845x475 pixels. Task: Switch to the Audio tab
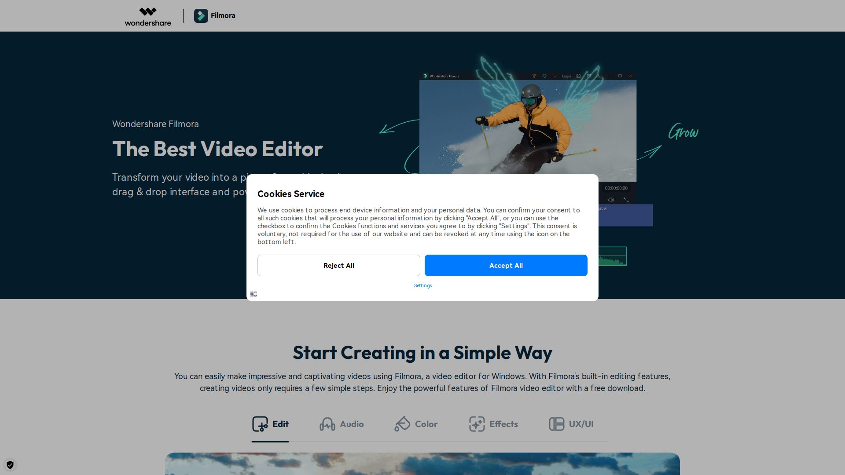click(342, 424)
